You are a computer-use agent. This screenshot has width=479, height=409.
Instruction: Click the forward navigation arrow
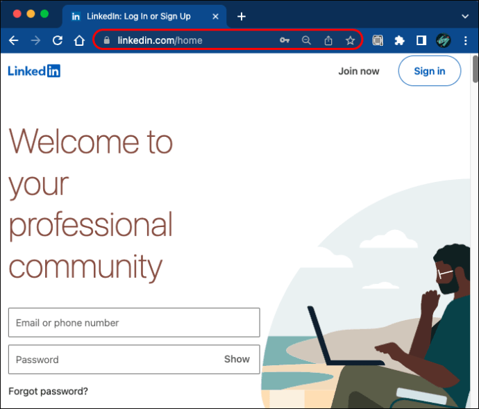click(x=35, y=40)
